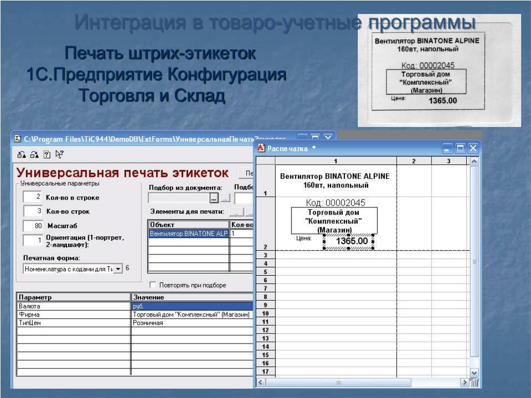Click the Параметр column header
The width and height of the screenshot is (531, 398).
click(x=74, y=297)
